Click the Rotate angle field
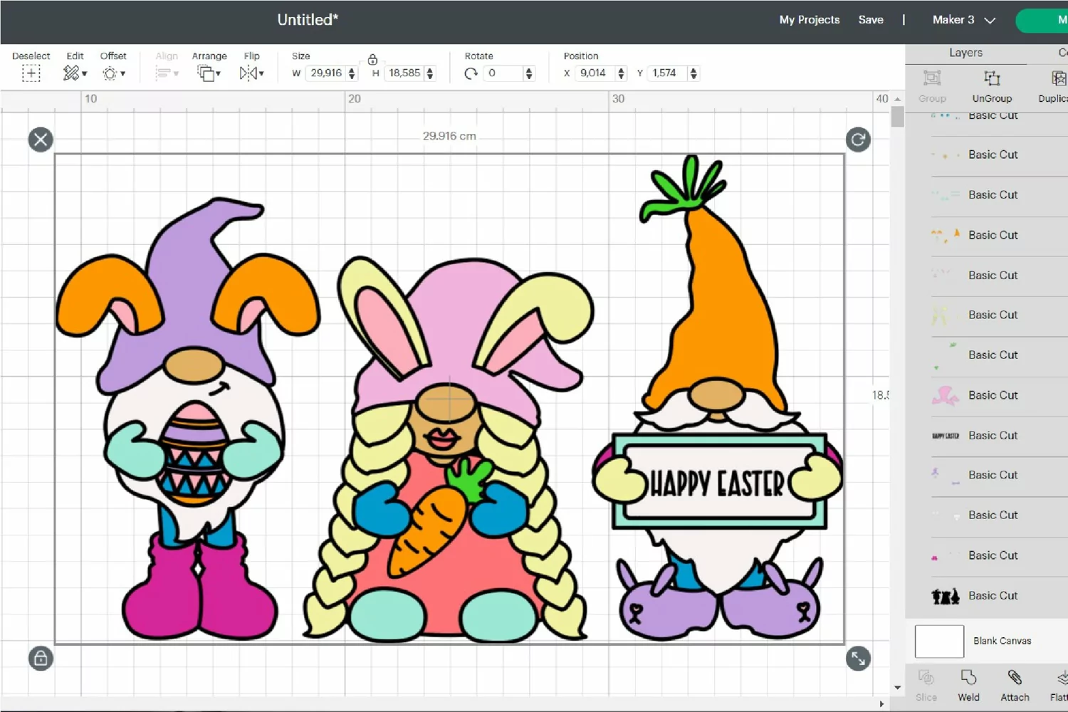This screenshot has height=712, width=1068. coord(503,73)
